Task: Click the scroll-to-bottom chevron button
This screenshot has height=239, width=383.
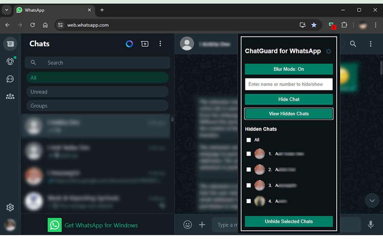Action: pos(372,201)
